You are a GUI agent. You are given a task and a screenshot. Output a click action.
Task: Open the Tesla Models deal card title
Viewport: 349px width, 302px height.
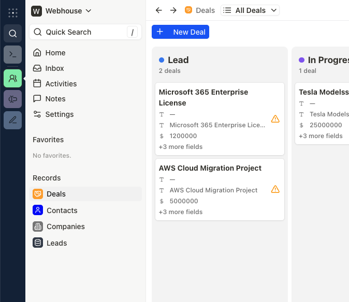tap(324, 92)
